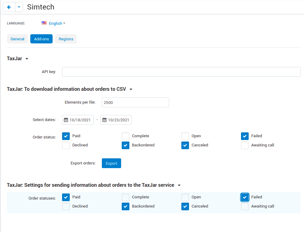Switch to the General tab
The width and height of the screenshot is (304, 232).
(17, 39)
